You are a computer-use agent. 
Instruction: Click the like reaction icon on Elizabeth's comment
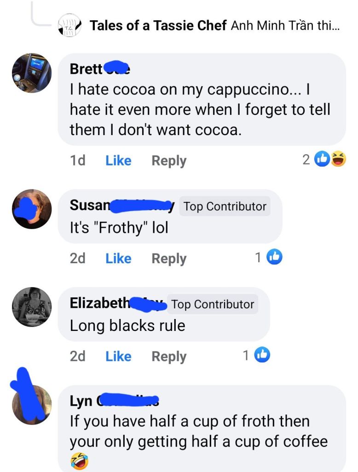coord(262,354)
